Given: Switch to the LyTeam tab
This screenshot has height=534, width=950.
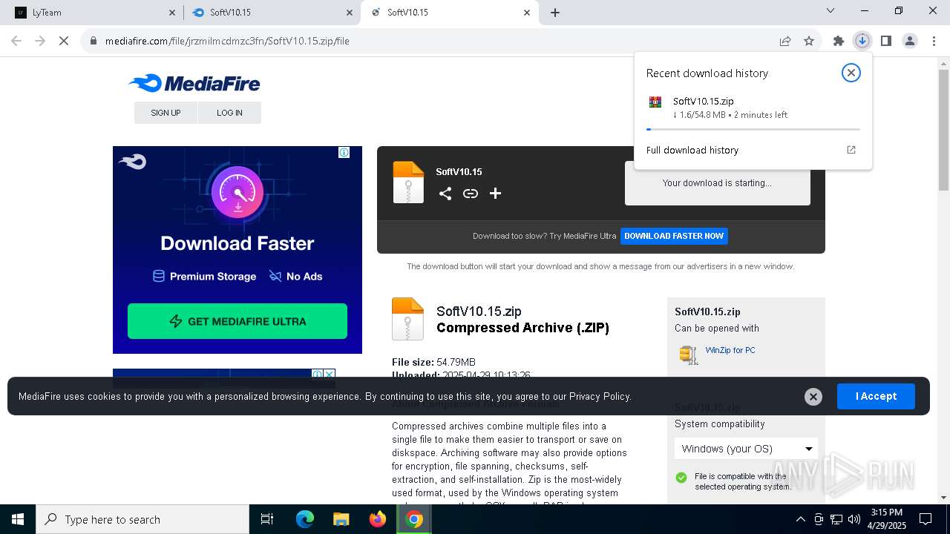Looking at the screenshot, I should click(x=93, y=13).
